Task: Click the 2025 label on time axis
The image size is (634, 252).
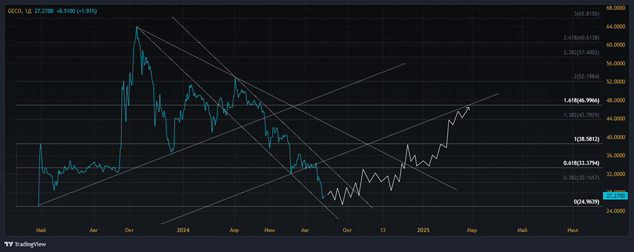Action: coord(424,230)
